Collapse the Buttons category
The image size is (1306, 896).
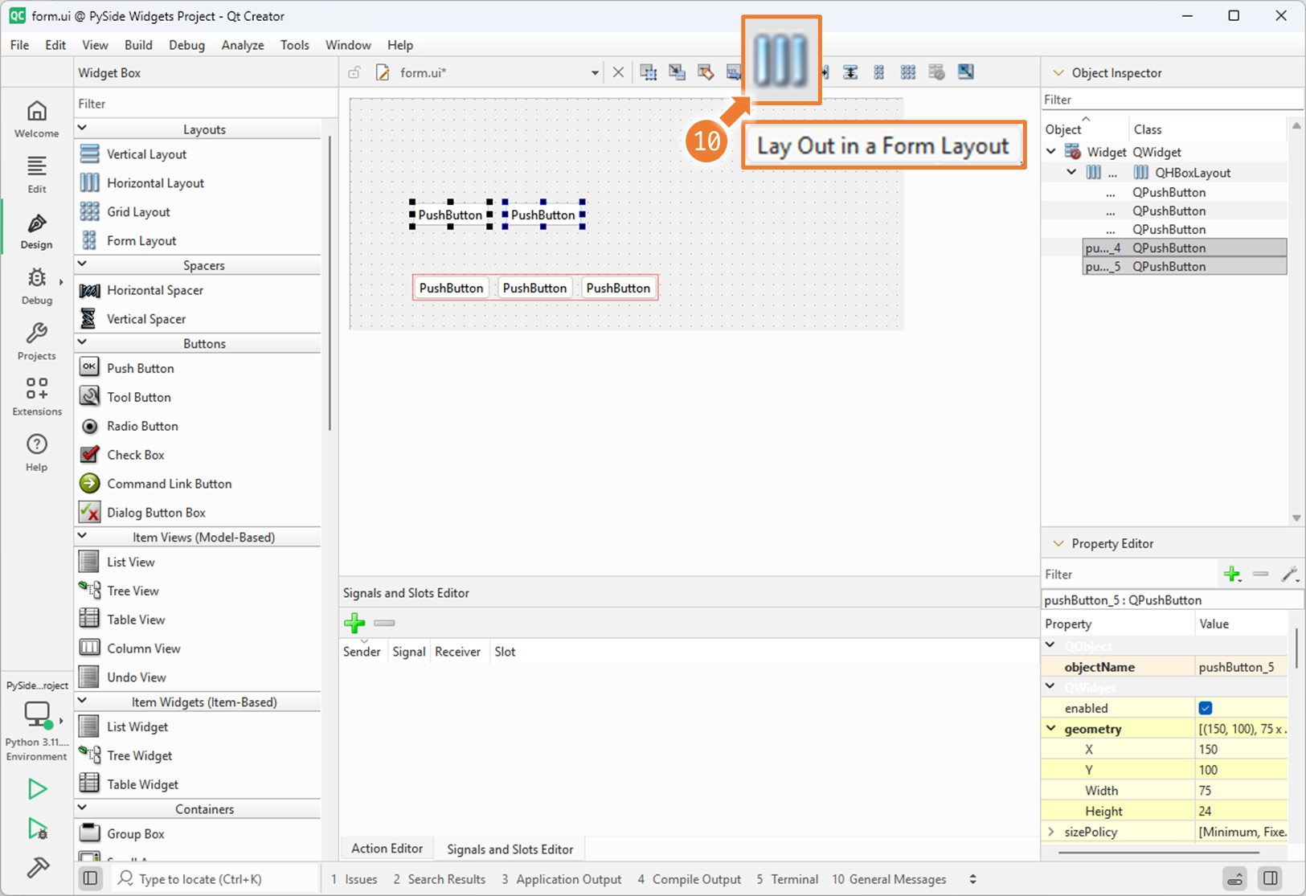tap(83, 342)
